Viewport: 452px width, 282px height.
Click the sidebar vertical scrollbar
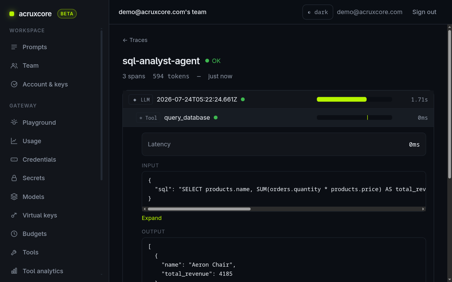[x=101, y=105]
